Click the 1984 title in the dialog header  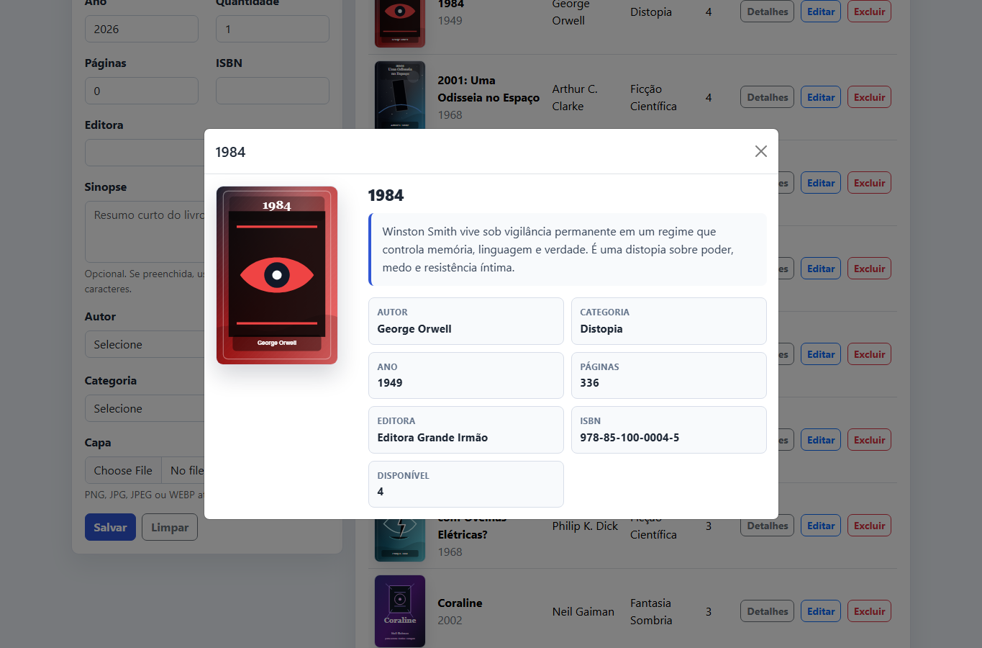click(x=230, y=152)
